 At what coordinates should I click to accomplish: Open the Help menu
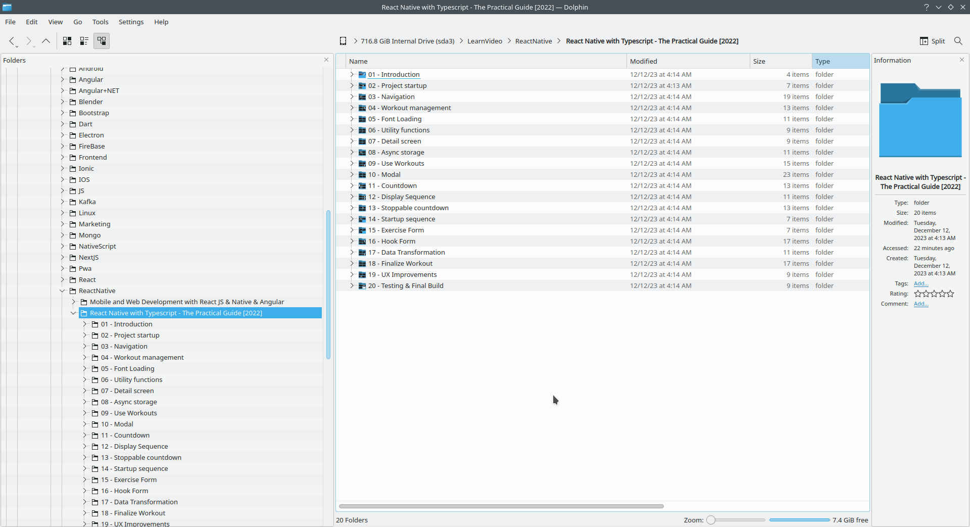(161, 22)
